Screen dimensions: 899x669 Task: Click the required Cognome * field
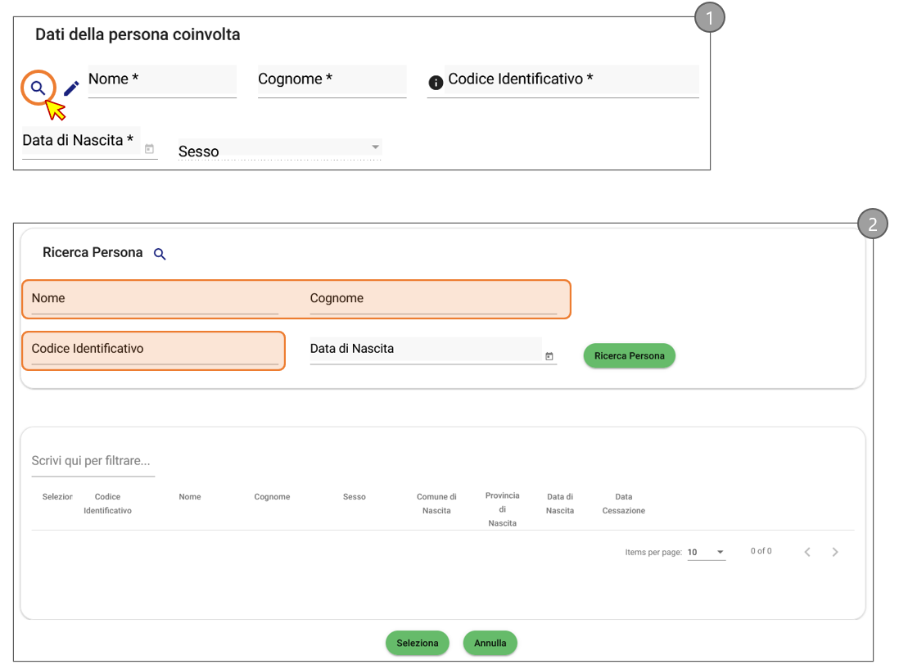pyautogui.click(x=332, y=80)
